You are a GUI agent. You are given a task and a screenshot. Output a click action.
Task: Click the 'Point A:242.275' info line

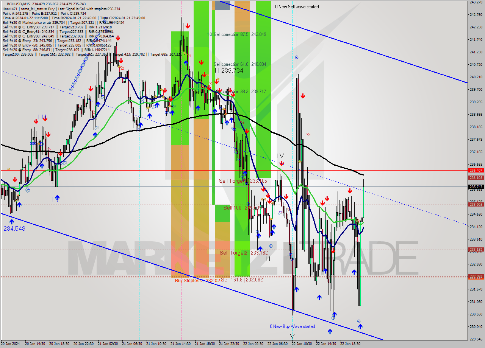[44, 13]
